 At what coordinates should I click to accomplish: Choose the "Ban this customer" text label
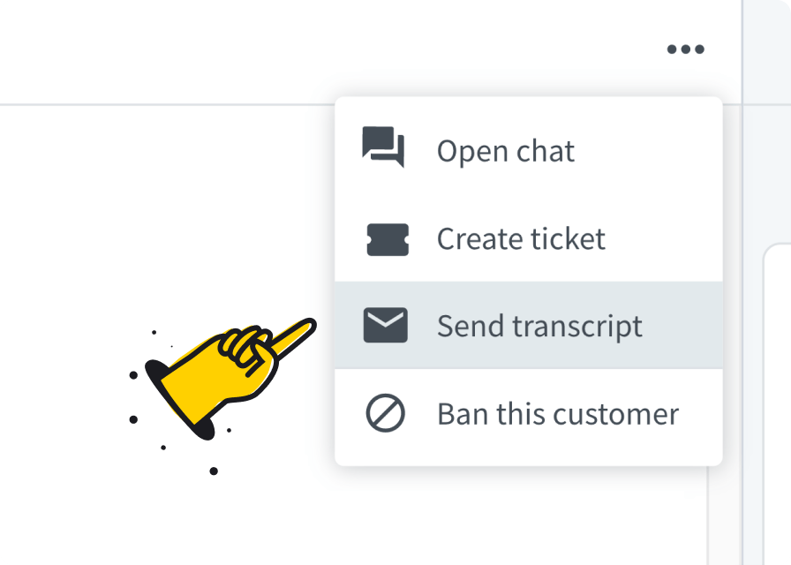coord(558,413)
